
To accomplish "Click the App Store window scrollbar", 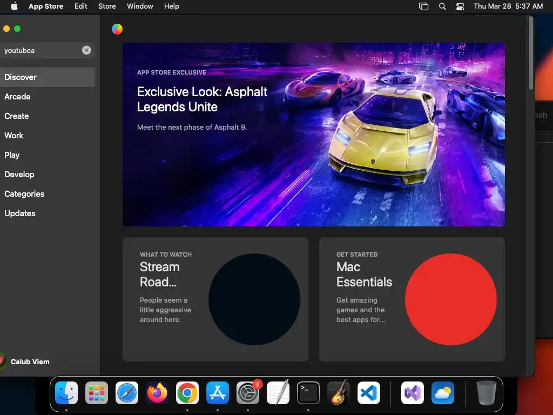I will tap(530, 53).
